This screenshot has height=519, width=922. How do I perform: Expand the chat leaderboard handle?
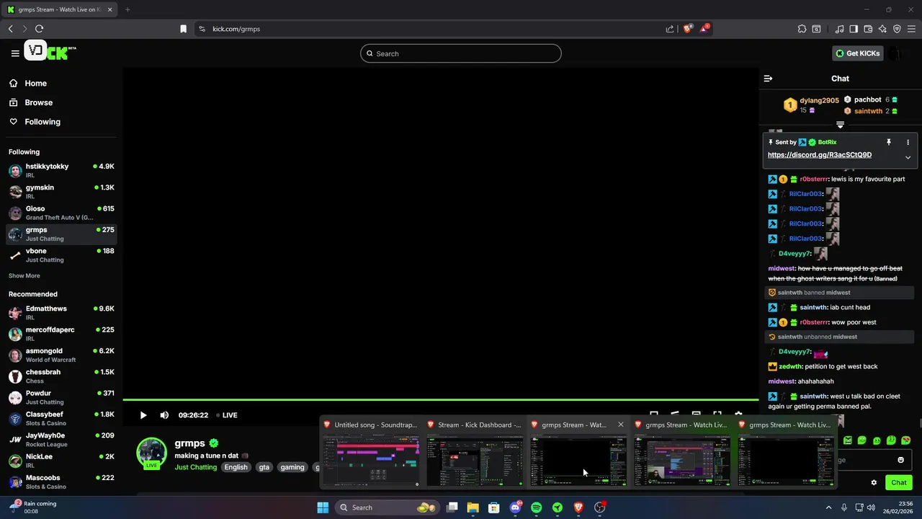(840, 125)
